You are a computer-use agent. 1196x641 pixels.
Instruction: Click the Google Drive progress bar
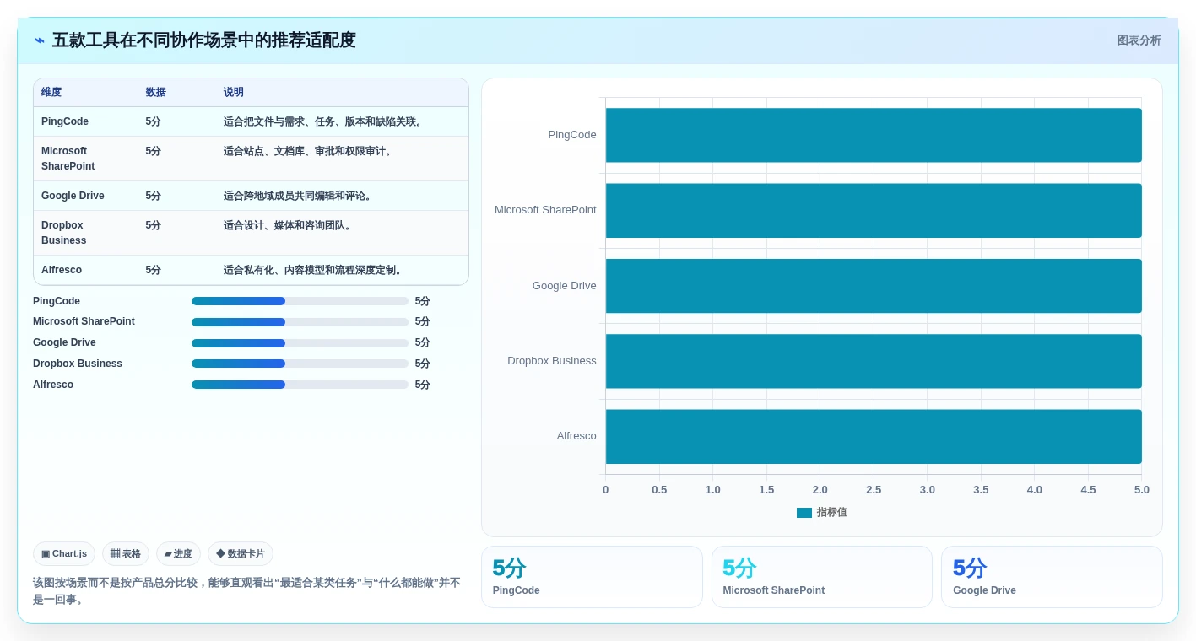(300, 342)
